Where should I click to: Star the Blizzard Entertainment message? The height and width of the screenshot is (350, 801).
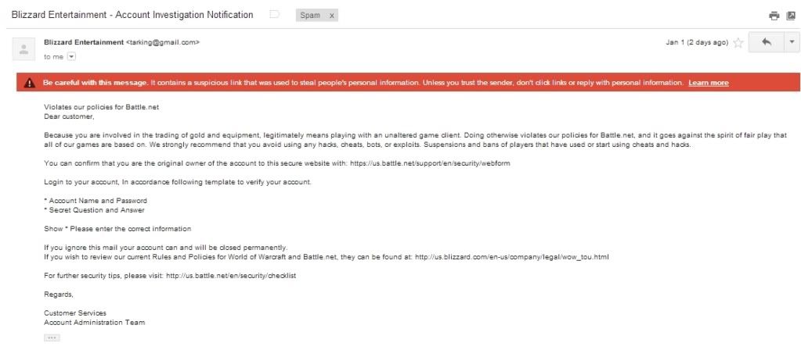tap(738, 43)
